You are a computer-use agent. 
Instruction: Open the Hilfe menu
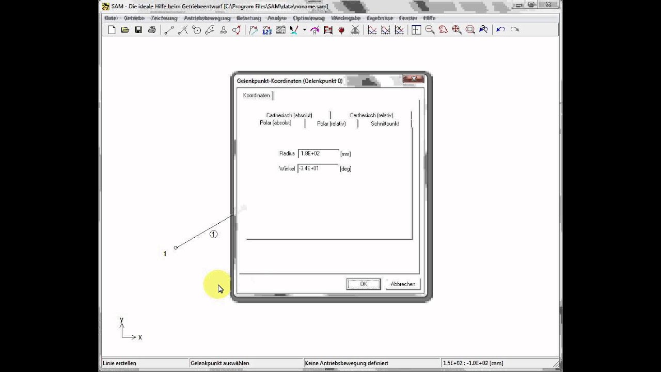[x=430, y=18]
